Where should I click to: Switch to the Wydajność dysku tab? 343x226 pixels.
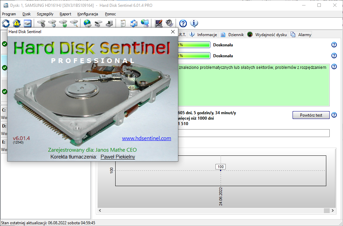click(267, 34)
